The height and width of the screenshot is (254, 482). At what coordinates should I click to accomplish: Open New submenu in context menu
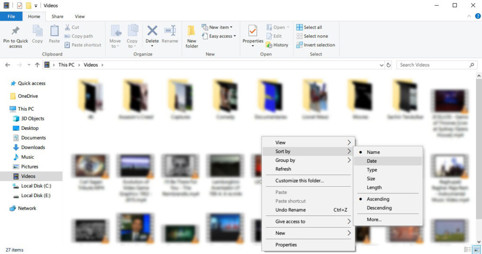[x=308, y=233]
